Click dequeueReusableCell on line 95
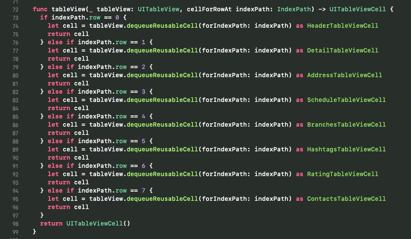411x239 pixels. (162, 199)
